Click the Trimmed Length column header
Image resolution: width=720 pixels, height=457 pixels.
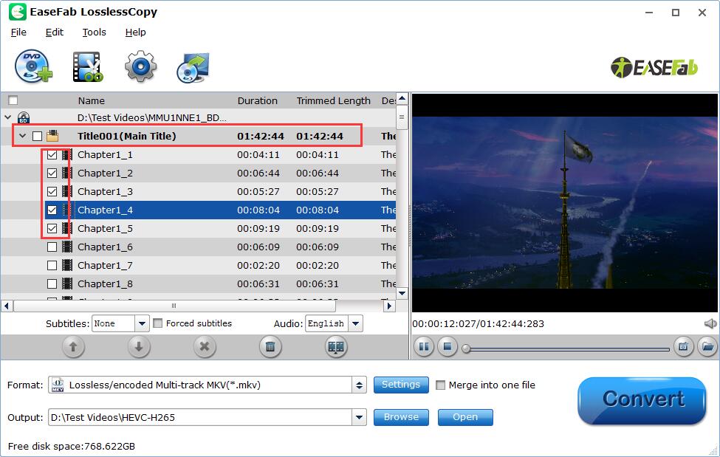[333, 100]
